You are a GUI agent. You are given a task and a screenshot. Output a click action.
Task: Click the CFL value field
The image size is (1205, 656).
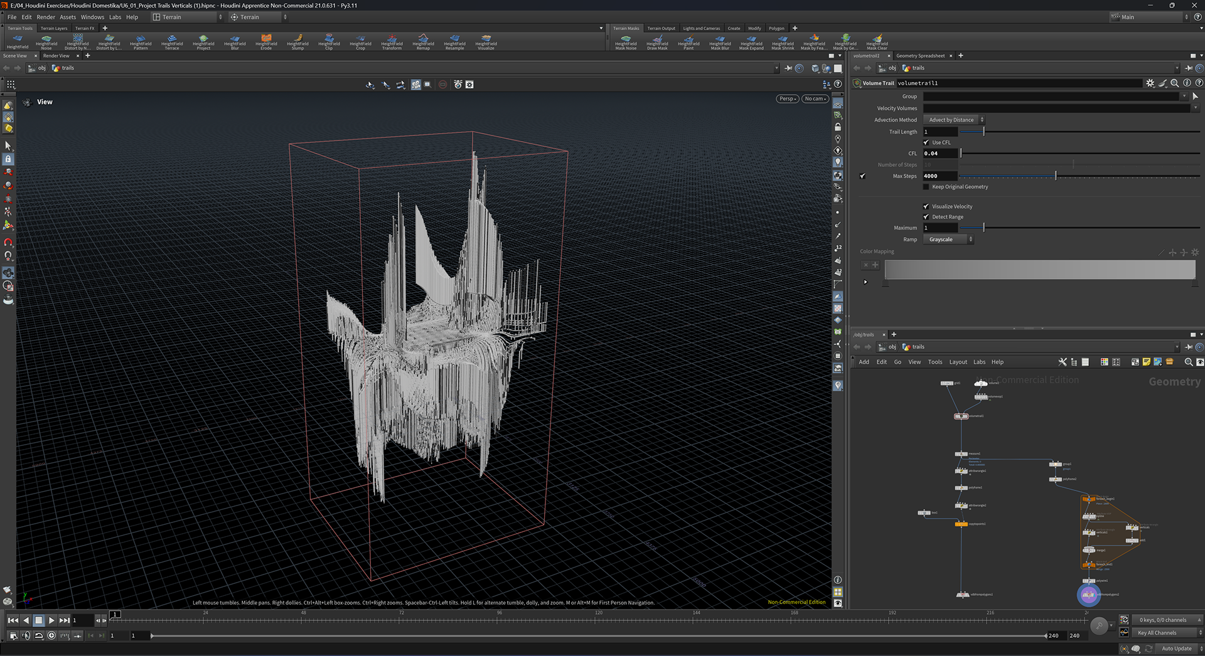(x=940, y=154)
